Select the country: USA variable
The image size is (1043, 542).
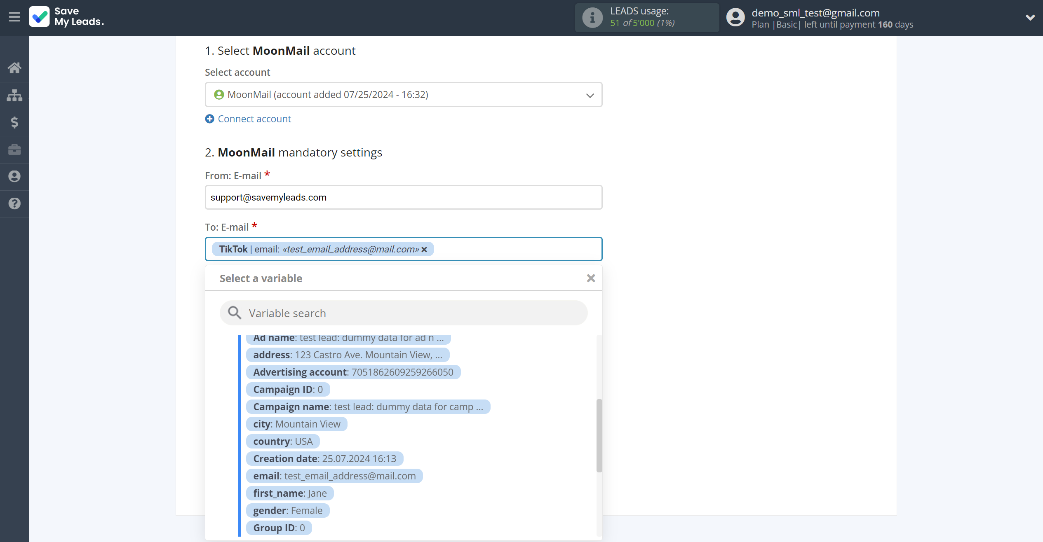(283, 442)
